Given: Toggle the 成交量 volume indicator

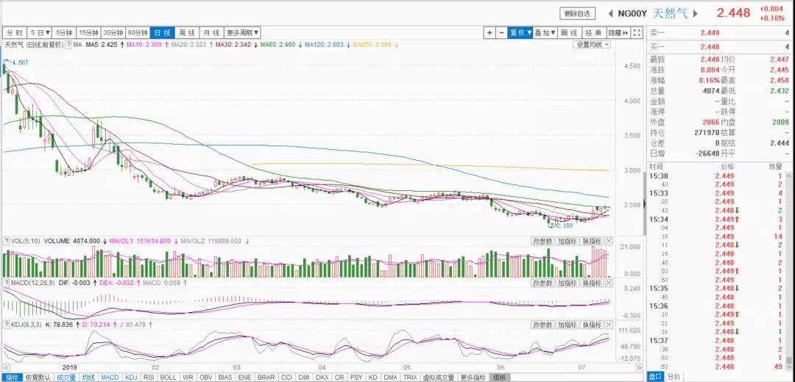Looking at the screenshot, I should tap(65, 377).
